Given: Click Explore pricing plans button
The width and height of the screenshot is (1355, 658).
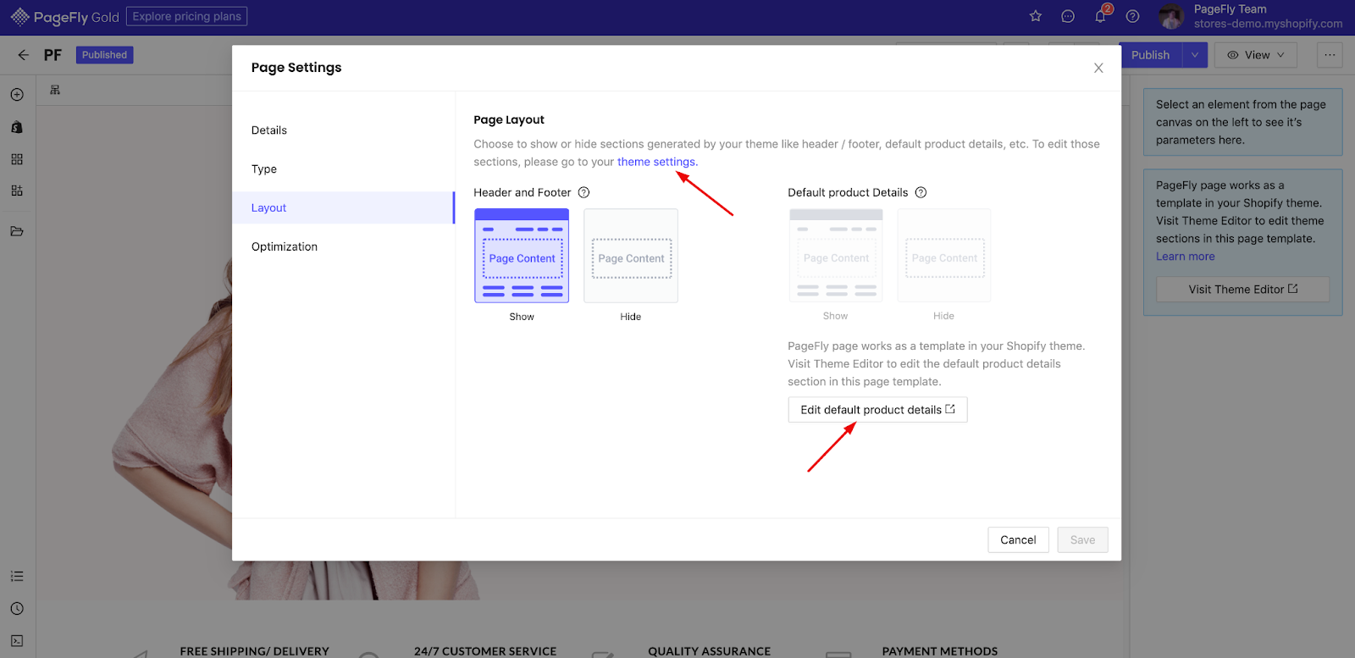Looking at the screenshot, I should 187,16.
